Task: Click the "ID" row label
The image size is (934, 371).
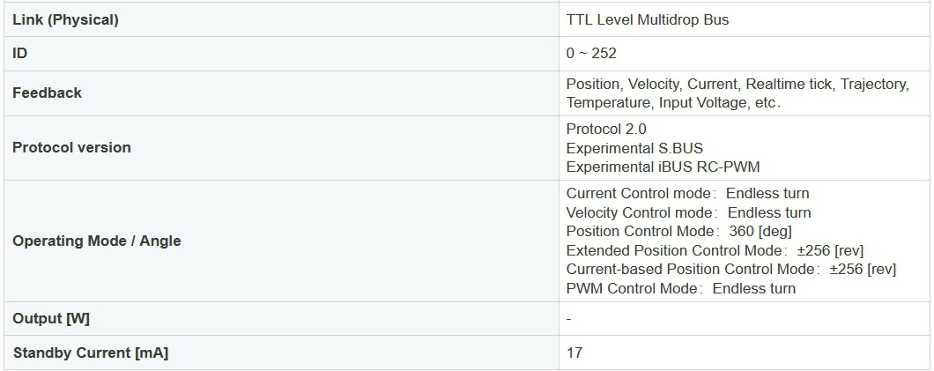Action: (20, 54)
